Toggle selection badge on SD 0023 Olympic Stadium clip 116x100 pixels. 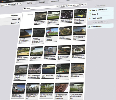50,13
